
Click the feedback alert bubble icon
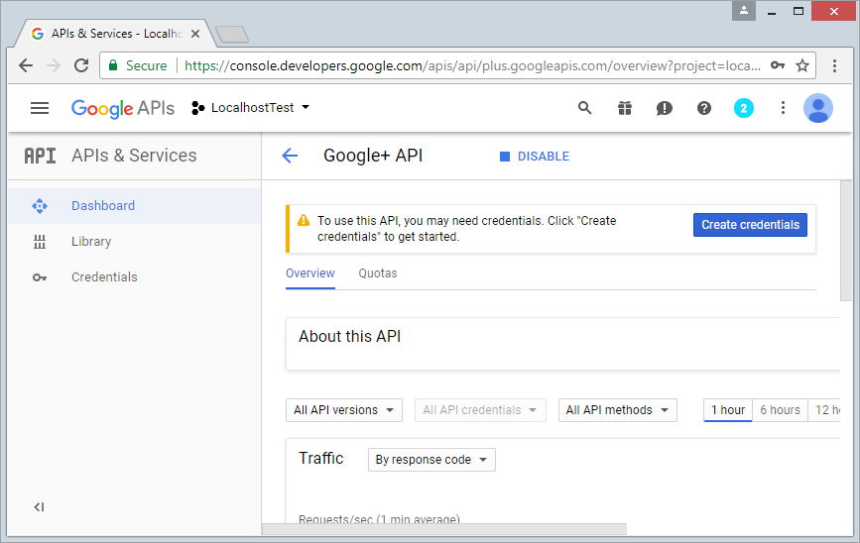tap(665, 108)
